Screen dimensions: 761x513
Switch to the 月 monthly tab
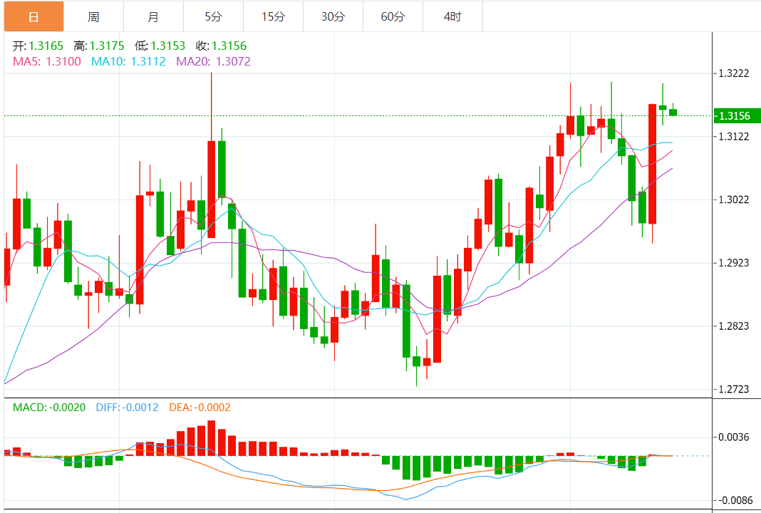point(153,16)
